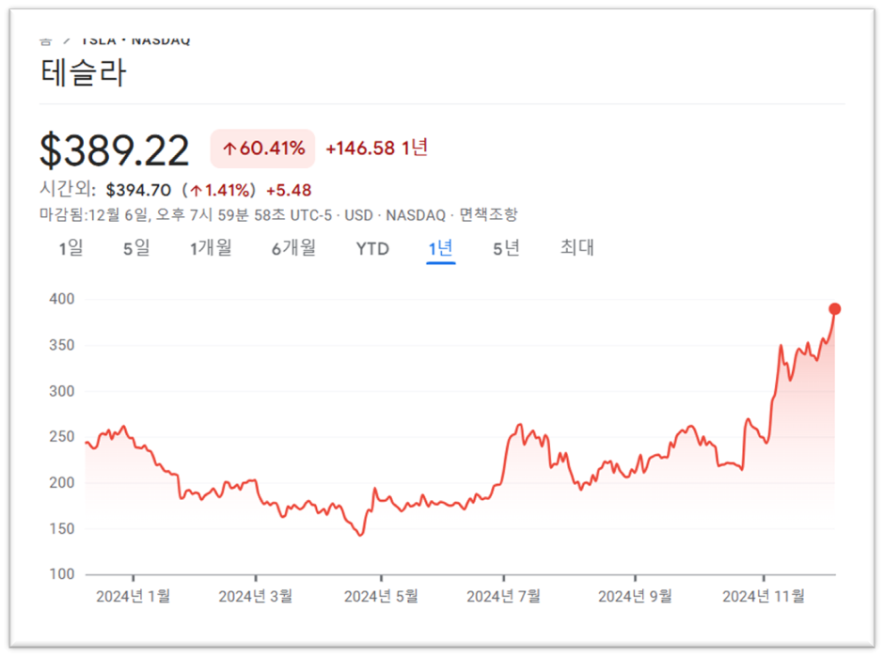
Task: Click the 2024년 1월 axis label
Action: pos(133,596)
